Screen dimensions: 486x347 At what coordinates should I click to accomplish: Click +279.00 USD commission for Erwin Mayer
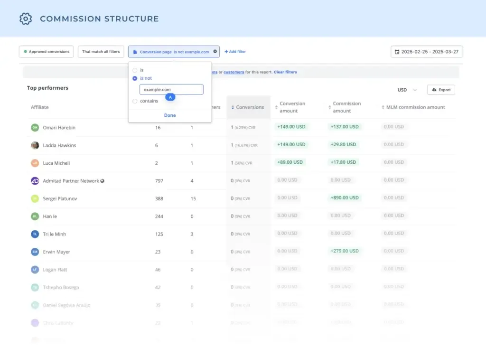pos(345,251)
